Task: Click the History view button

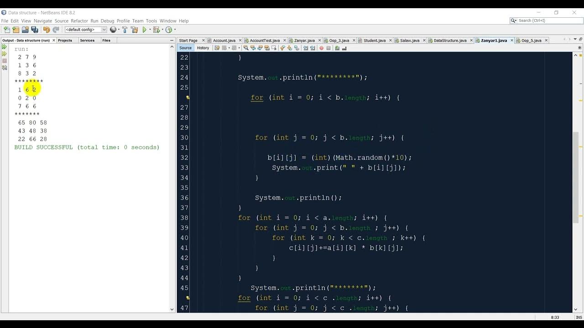Action: [x=203, y=48]
